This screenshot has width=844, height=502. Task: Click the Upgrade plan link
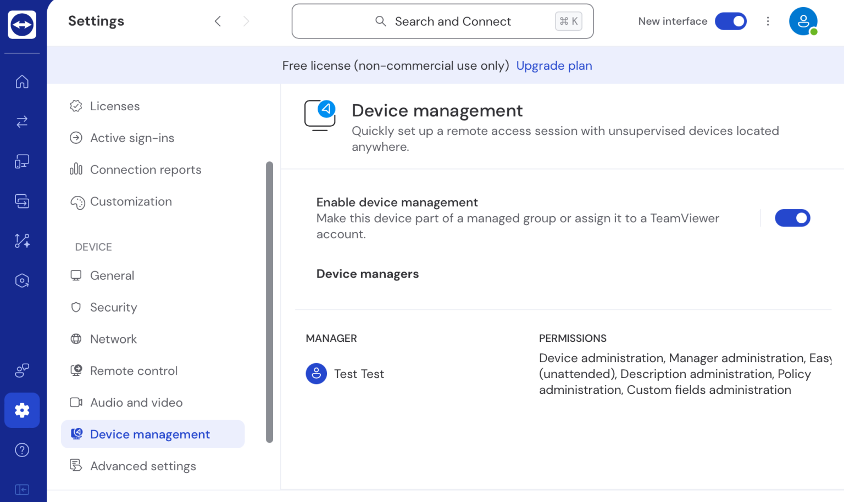pyautogui.click(x=554, y=65)
